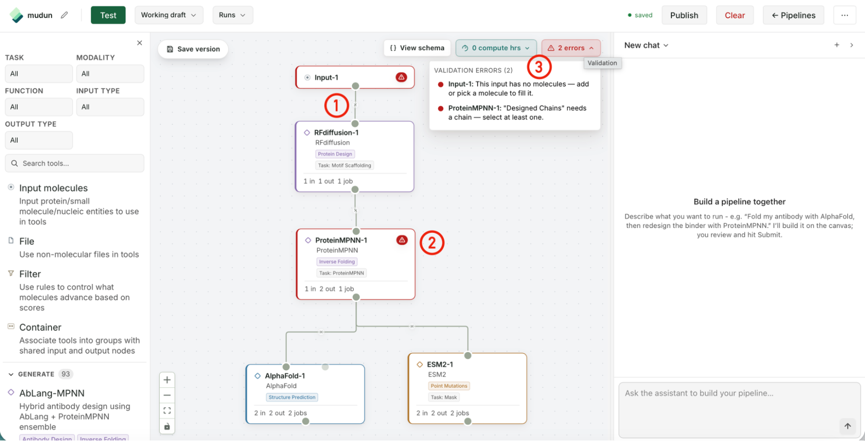Click the Filter funnel icon
865x441 pixels.
pos(11,273)
